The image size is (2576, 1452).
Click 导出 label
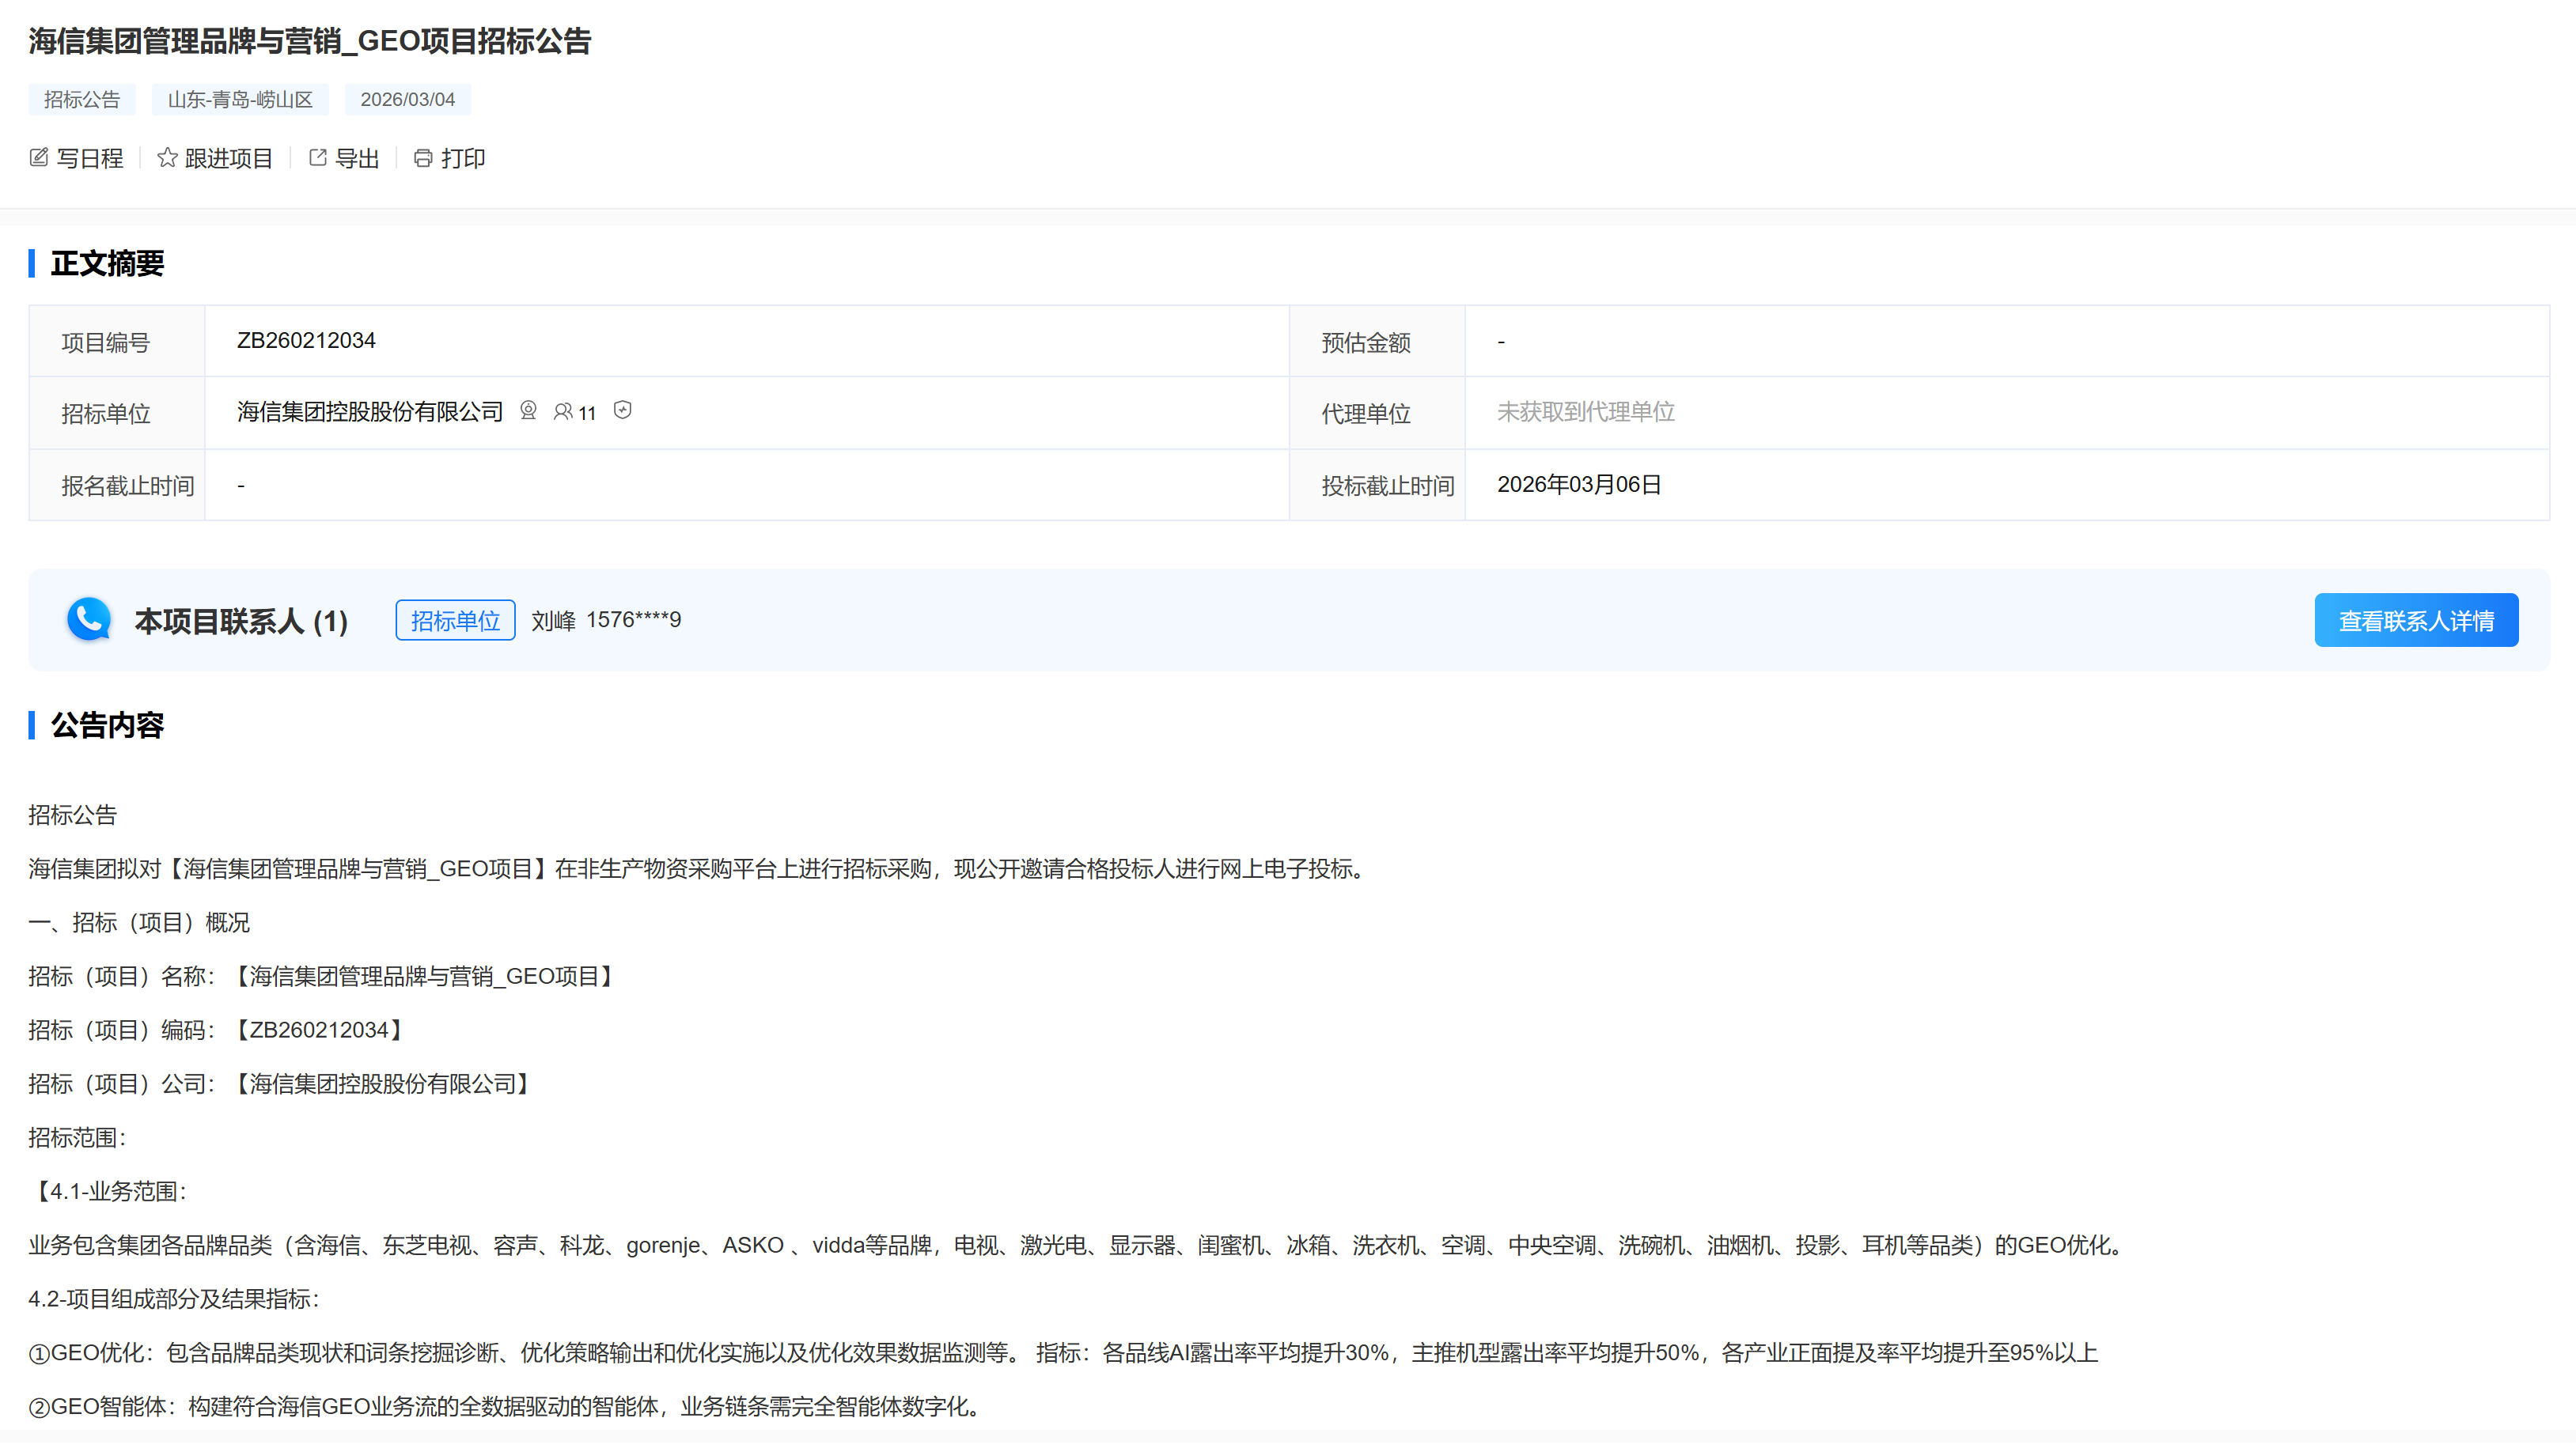click(x=357, y=158)
